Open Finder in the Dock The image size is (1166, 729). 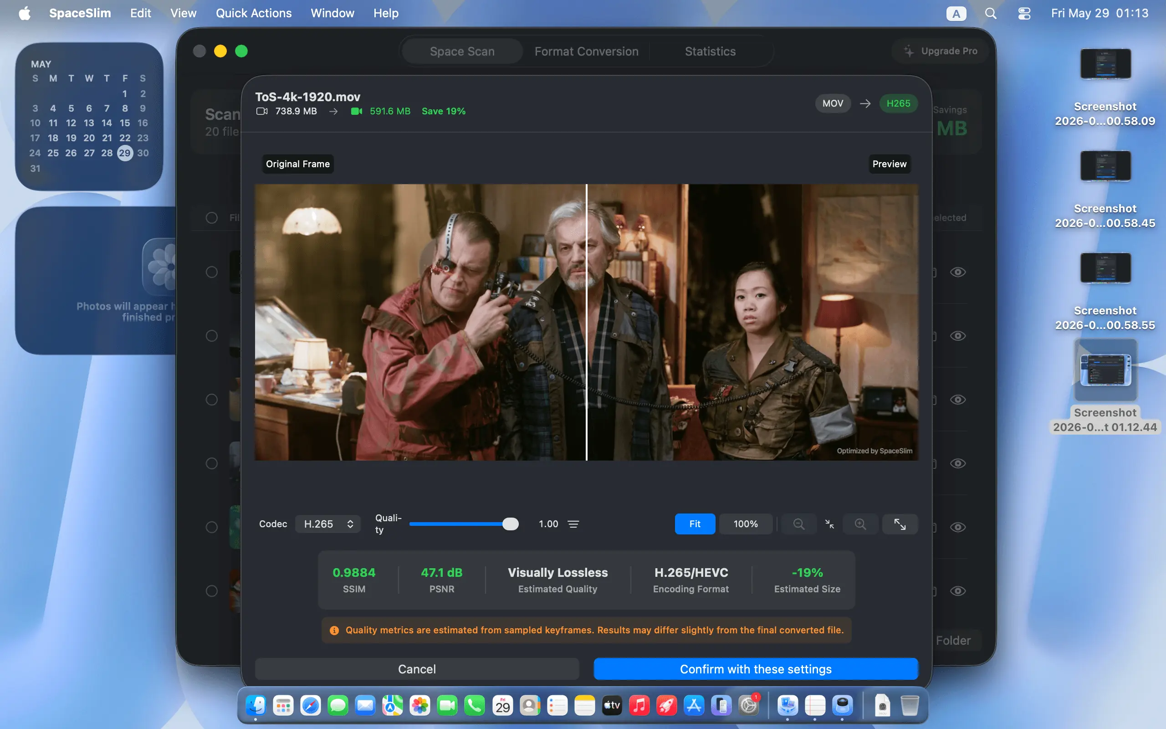pyautogui.click(x=256, y=705)
